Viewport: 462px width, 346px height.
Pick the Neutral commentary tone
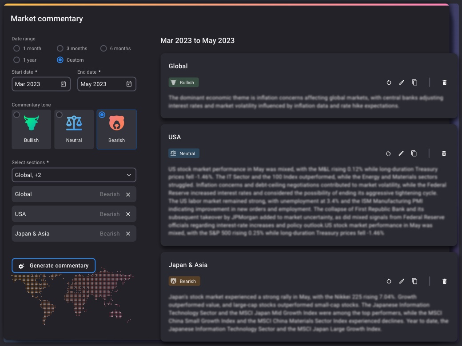74,129
